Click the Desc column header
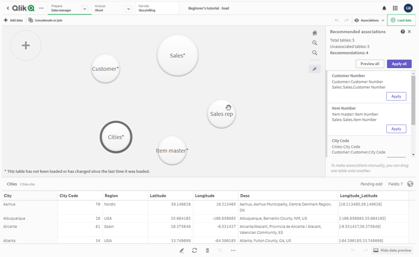The height and width of the screenshot is (257, 419). pyautogui.click(x=288, y=195)
